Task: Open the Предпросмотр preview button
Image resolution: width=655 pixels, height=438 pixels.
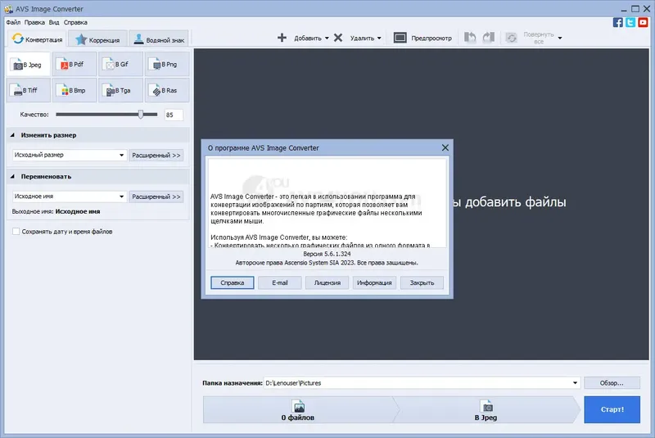Action: [x=422, y=38]
